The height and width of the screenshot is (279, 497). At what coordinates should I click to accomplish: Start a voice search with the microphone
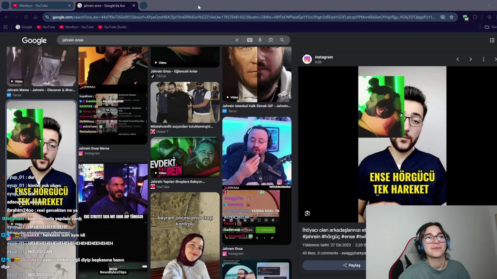260,40
